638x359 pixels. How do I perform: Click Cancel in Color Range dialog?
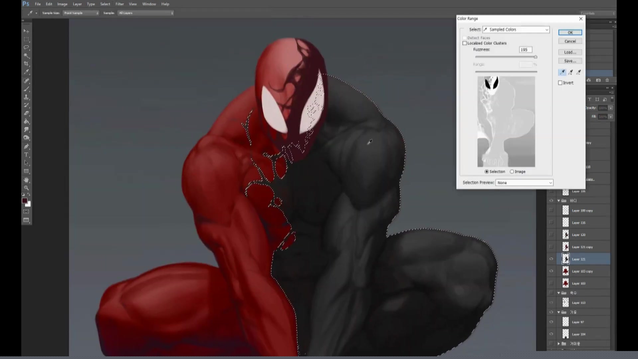[x=570, y=41]
